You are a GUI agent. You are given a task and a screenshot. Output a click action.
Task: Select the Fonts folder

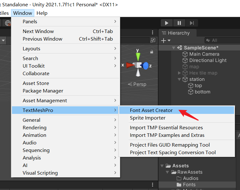tap(189, 185)
